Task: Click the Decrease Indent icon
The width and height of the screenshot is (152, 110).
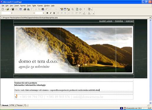Action: (76, 13)
